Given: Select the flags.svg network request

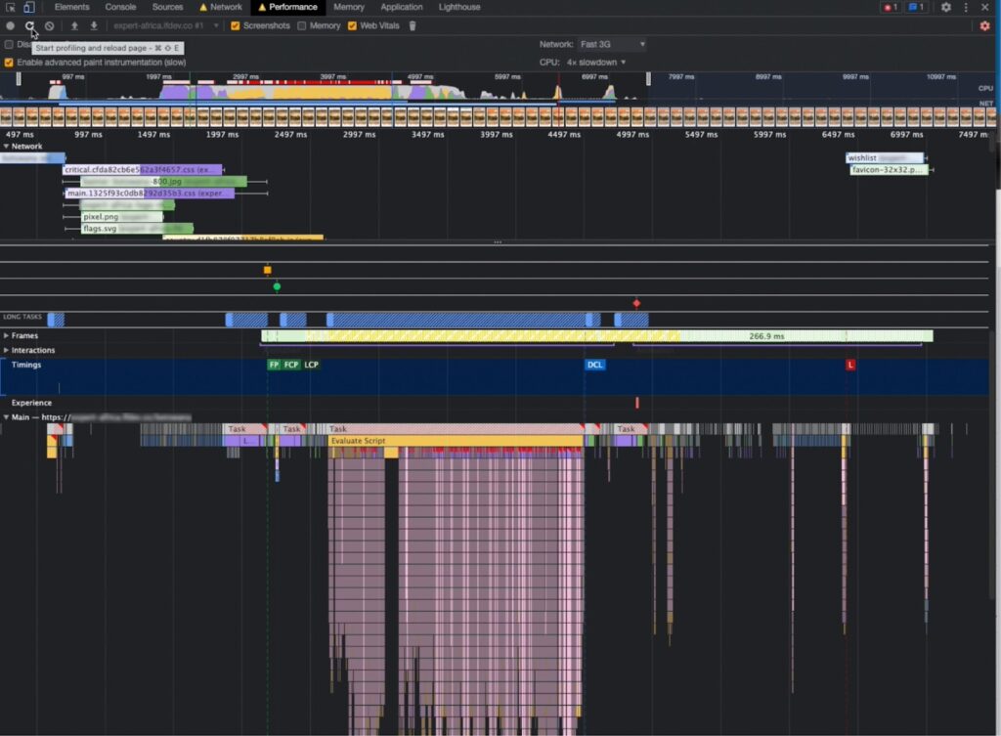Looking at the screenshot, I should [137, 229].
